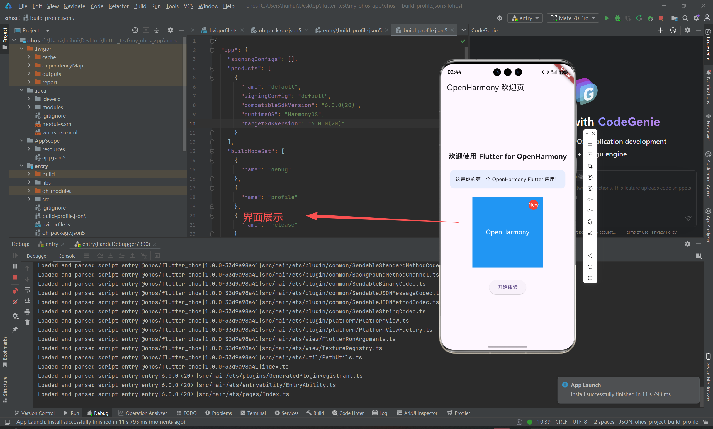Image resolution: width=713 pixels, height=429 pixels.
Task: Expand the src folder under entry
Action: pyautogui.click(x=29, y=199)
